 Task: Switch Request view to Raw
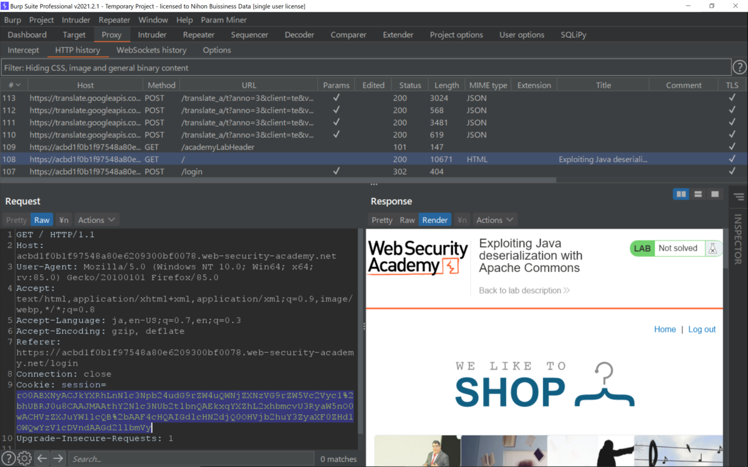[42, 220]
